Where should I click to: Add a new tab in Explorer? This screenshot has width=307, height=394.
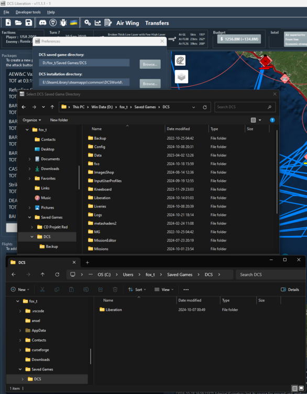(x=87, y=262)
